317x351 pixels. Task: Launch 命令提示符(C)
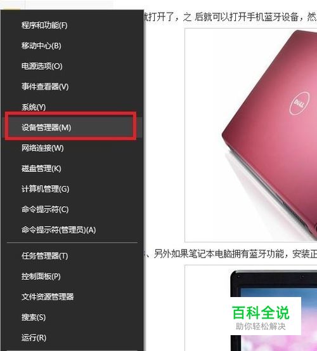click(x=72, y=209)
